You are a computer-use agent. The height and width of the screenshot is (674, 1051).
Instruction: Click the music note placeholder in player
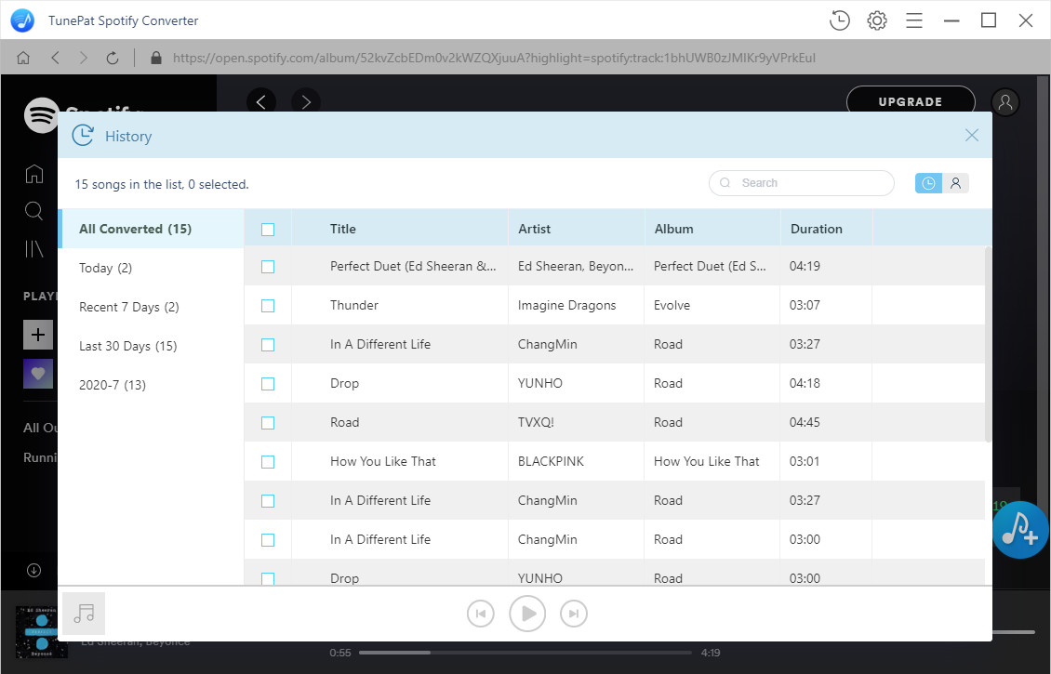tap(84, 613)
